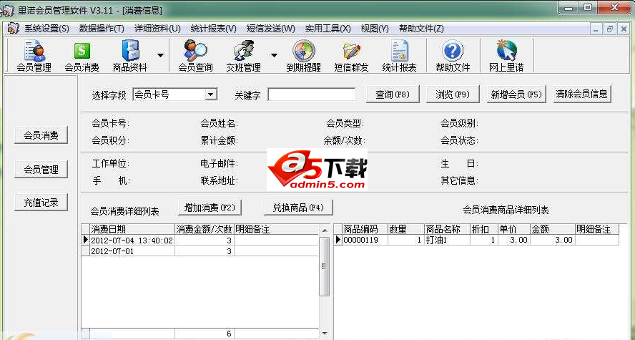The image size is (635, 340).
Task: Select row 2012-07-04 13:40:02
Action: 200,241
